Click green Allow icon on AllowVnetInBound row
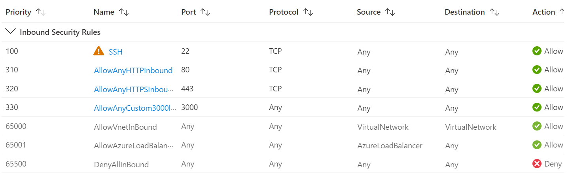Image resolution: width=570 pixels, height=176 pixels. click(x=537, y=126)
